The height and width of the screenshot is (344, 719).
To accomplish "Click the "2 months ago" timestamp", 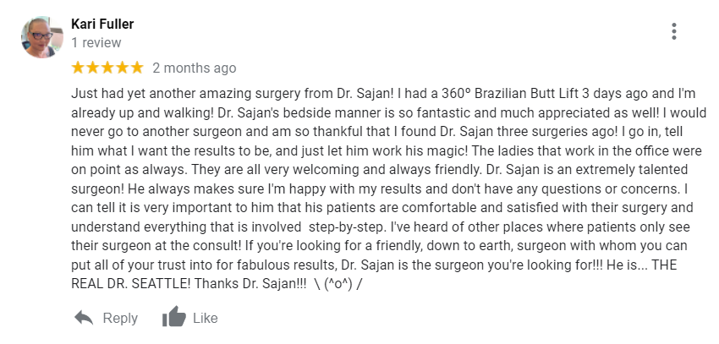I will pos(195,68).
